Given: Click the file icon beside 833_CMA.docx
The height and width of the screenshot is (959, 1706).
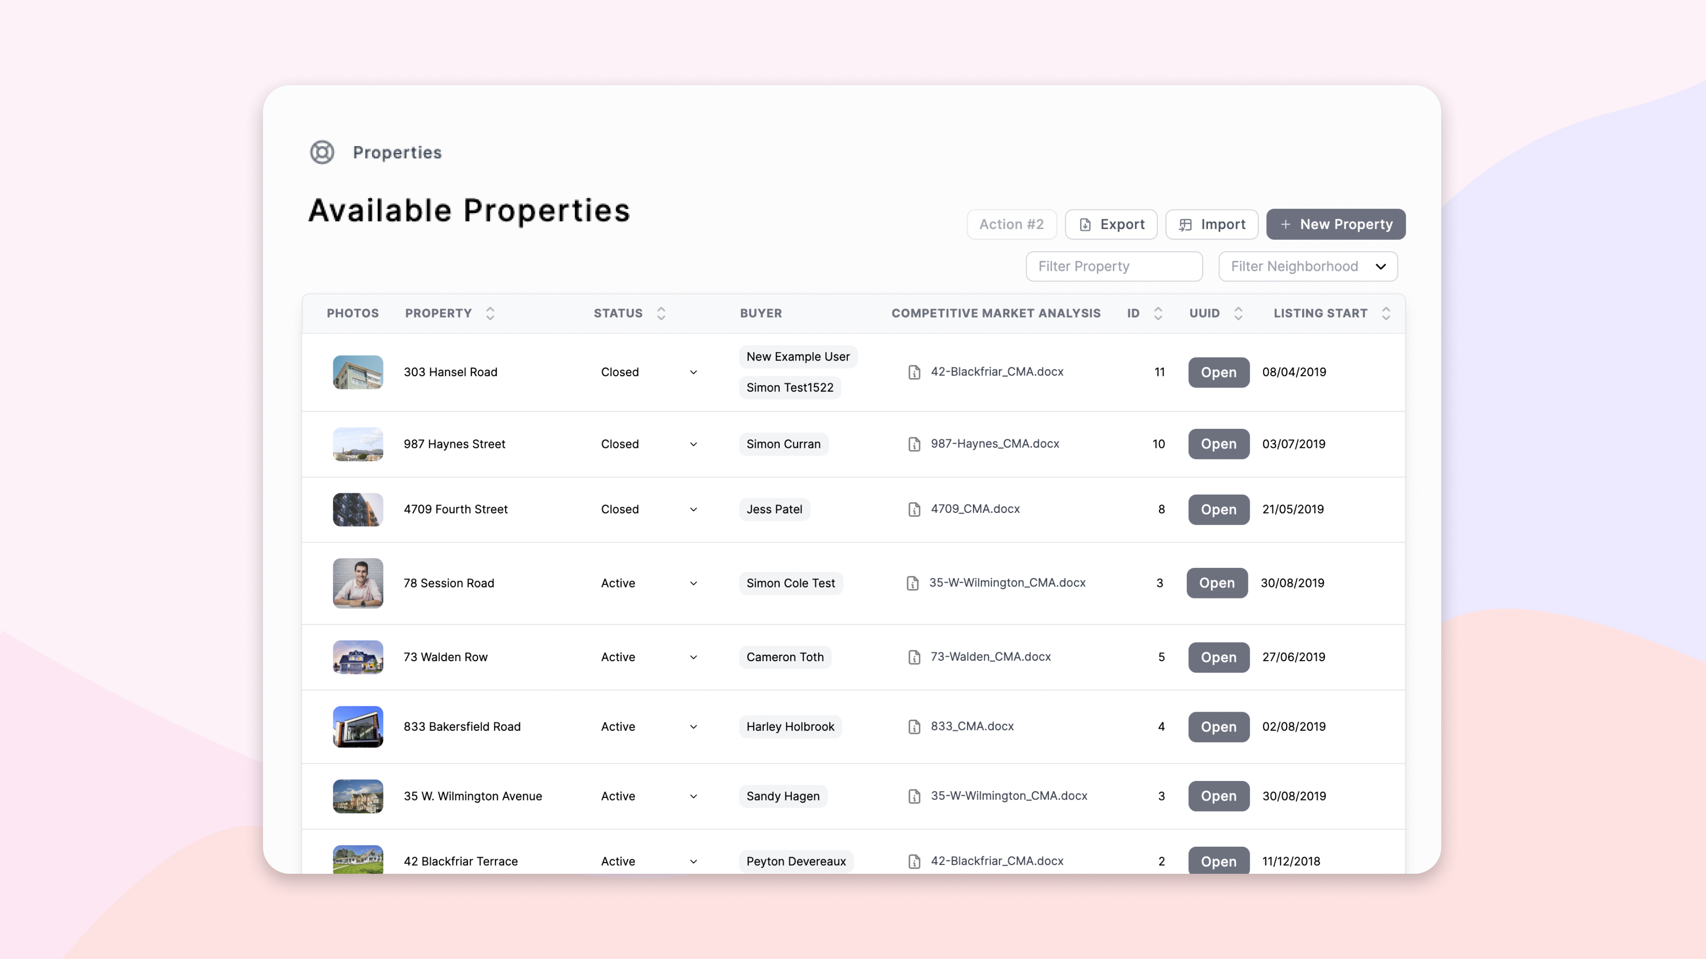Looking at the screenshot, I should [x=914, y=726].
